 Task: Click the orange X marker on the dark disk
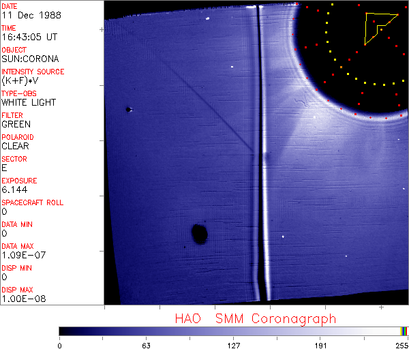click(x=341, y=67)
